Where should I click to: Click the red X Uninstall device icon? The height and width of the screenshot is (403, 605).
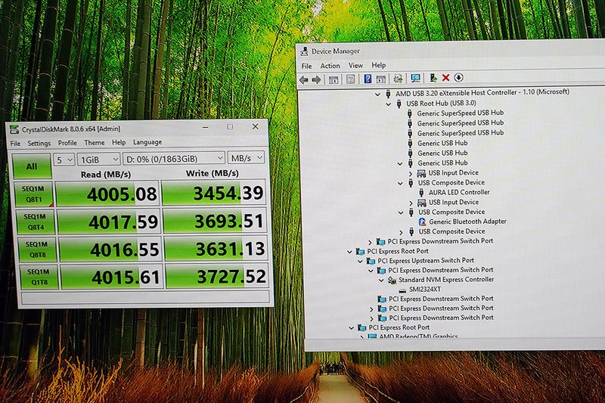pos(445,78)
